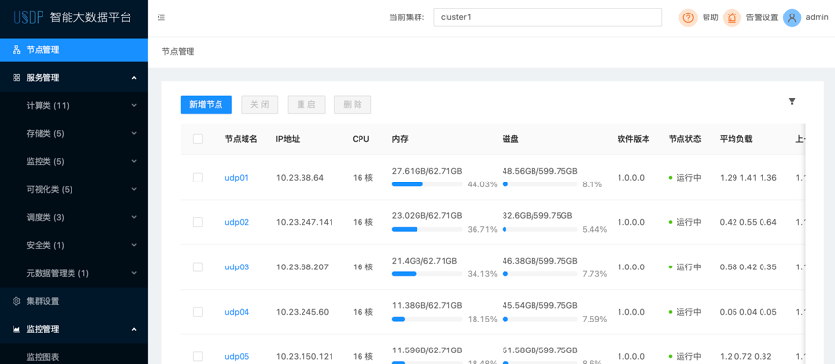
Task: Click load value 0.42 0.55 0.64
Action: pos(748,222)
